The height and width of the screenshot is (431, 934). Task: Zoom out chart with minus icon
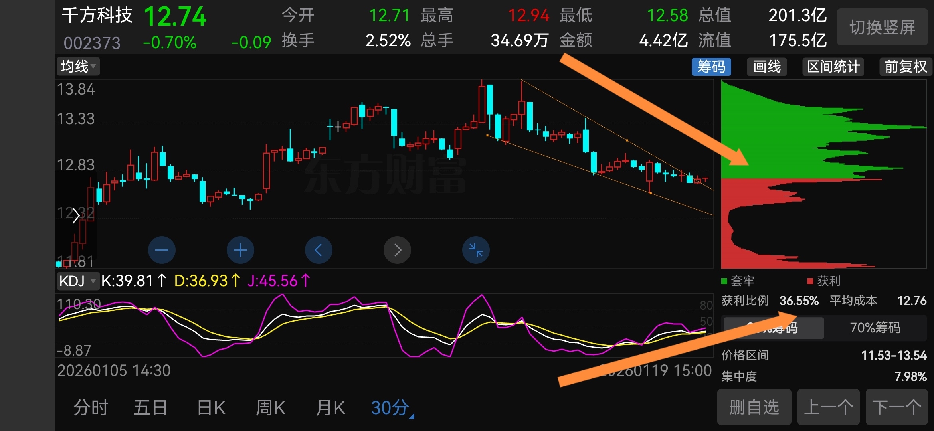pos(162,250)
